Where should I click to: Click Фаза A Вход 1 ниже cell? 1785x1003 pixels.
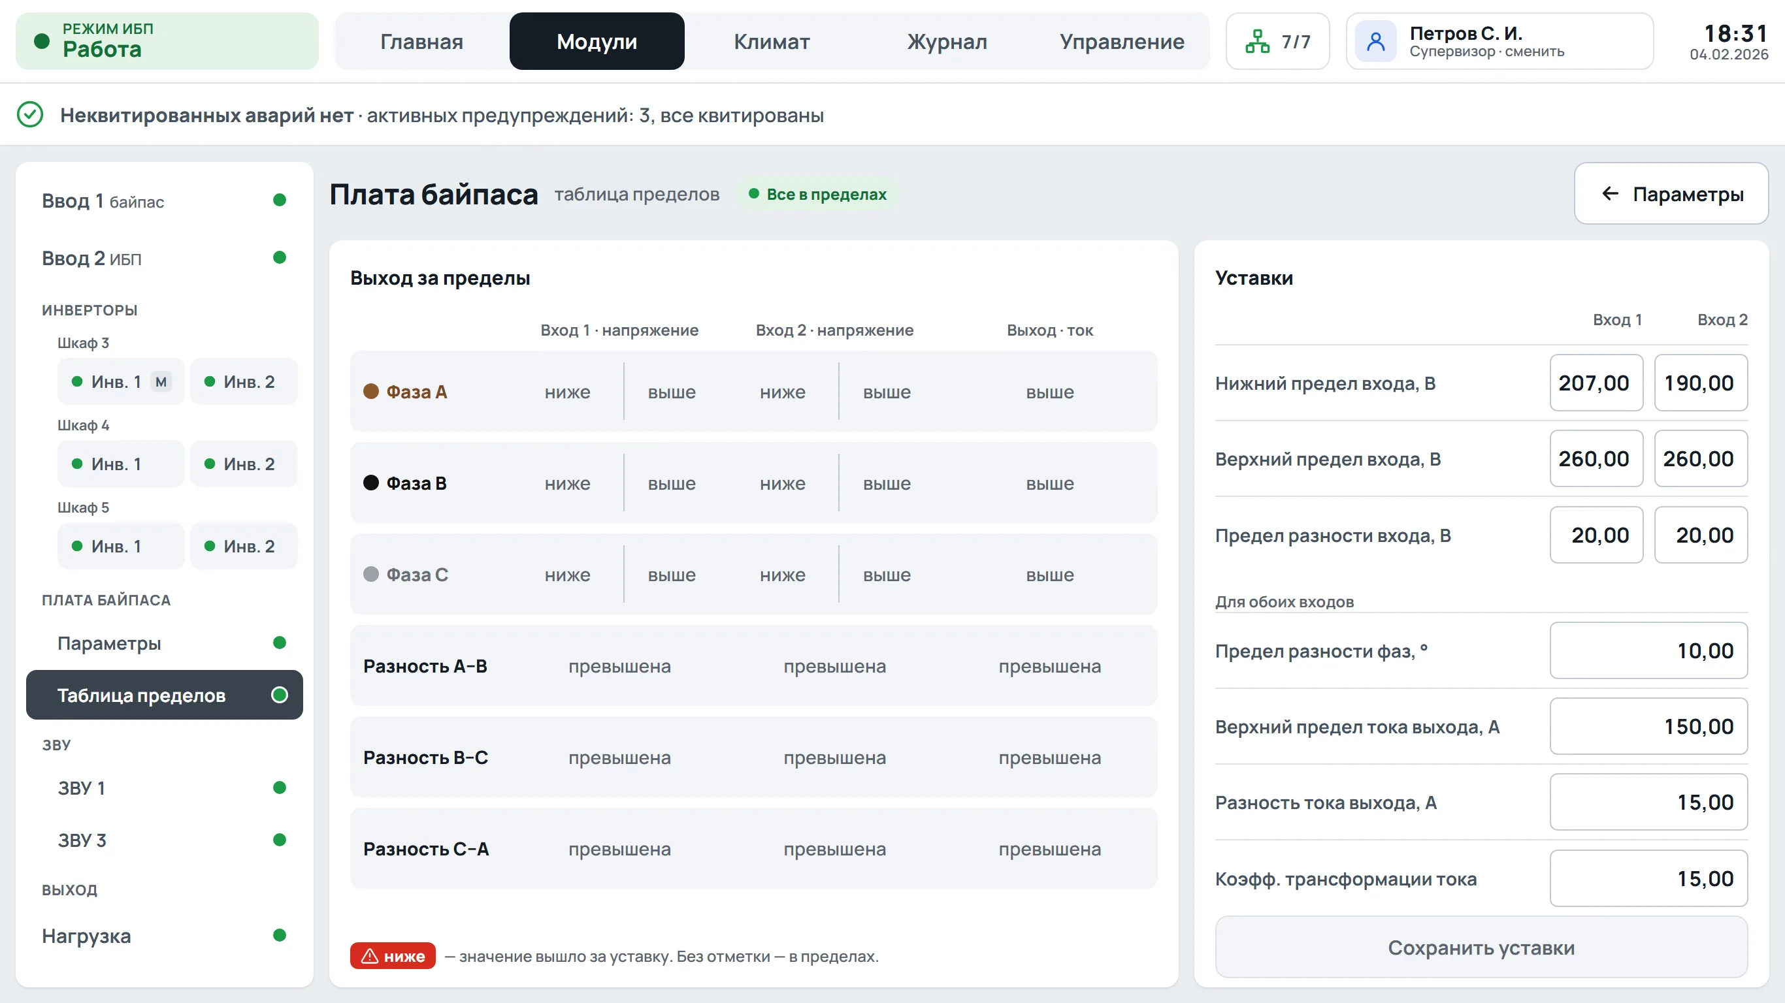(x=568, y=392)
